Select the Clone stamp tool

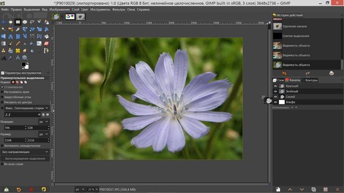click(x=3, y=51)
